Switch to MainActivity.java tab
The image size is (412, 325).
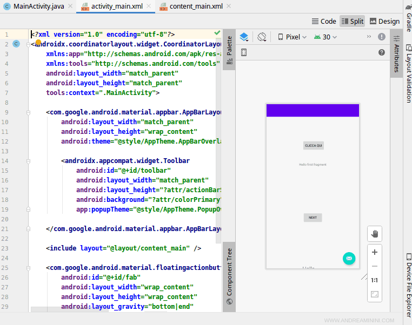(38, 6)
